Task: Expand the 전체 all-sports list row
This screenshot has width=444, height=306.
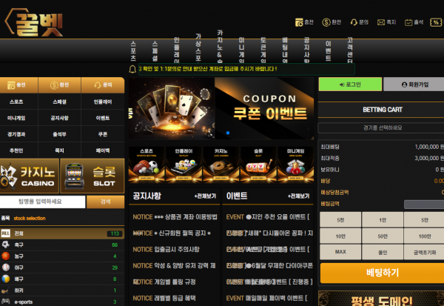Action: 62,233
